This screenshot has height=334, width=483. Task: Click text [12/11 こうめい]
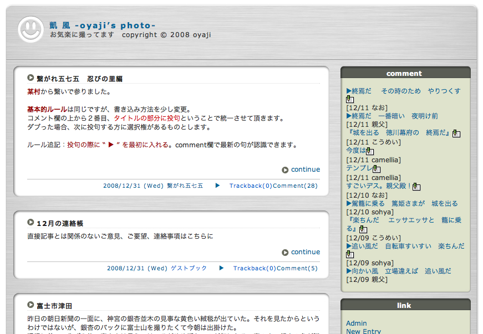(x=374, y=142)
